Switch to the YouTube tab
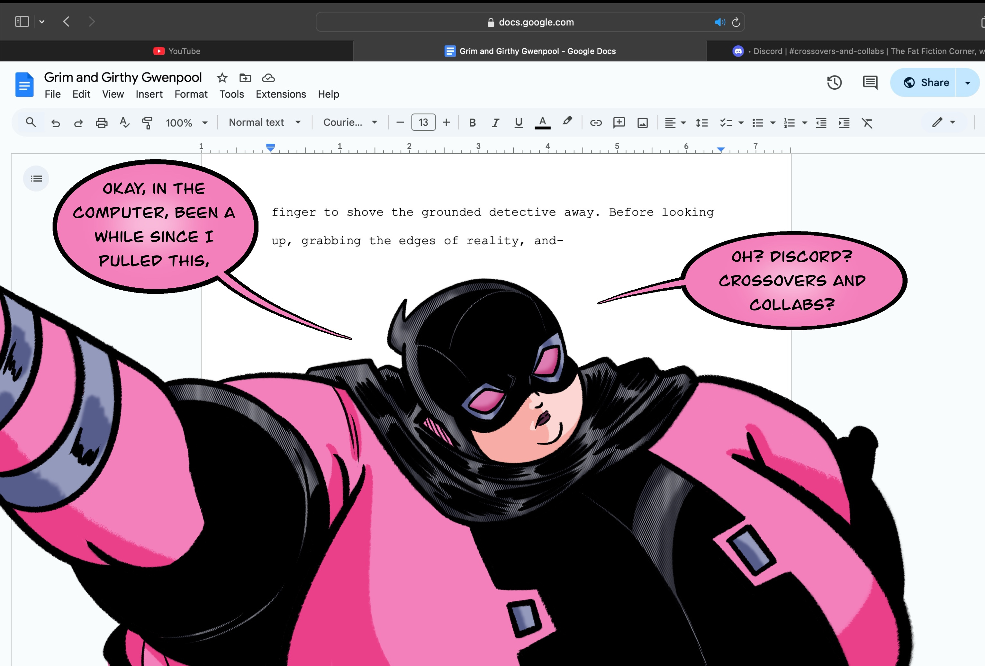The width and height of the screenshot is (985, 666). (x=177, y=51)
